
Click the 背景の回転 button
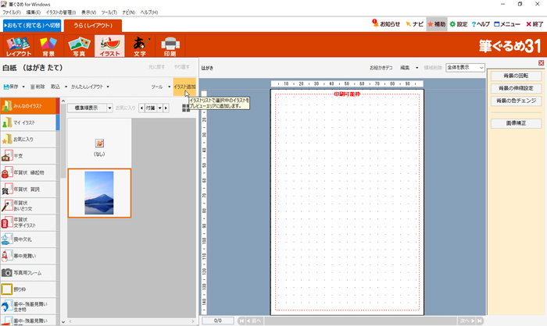[514, 76]
